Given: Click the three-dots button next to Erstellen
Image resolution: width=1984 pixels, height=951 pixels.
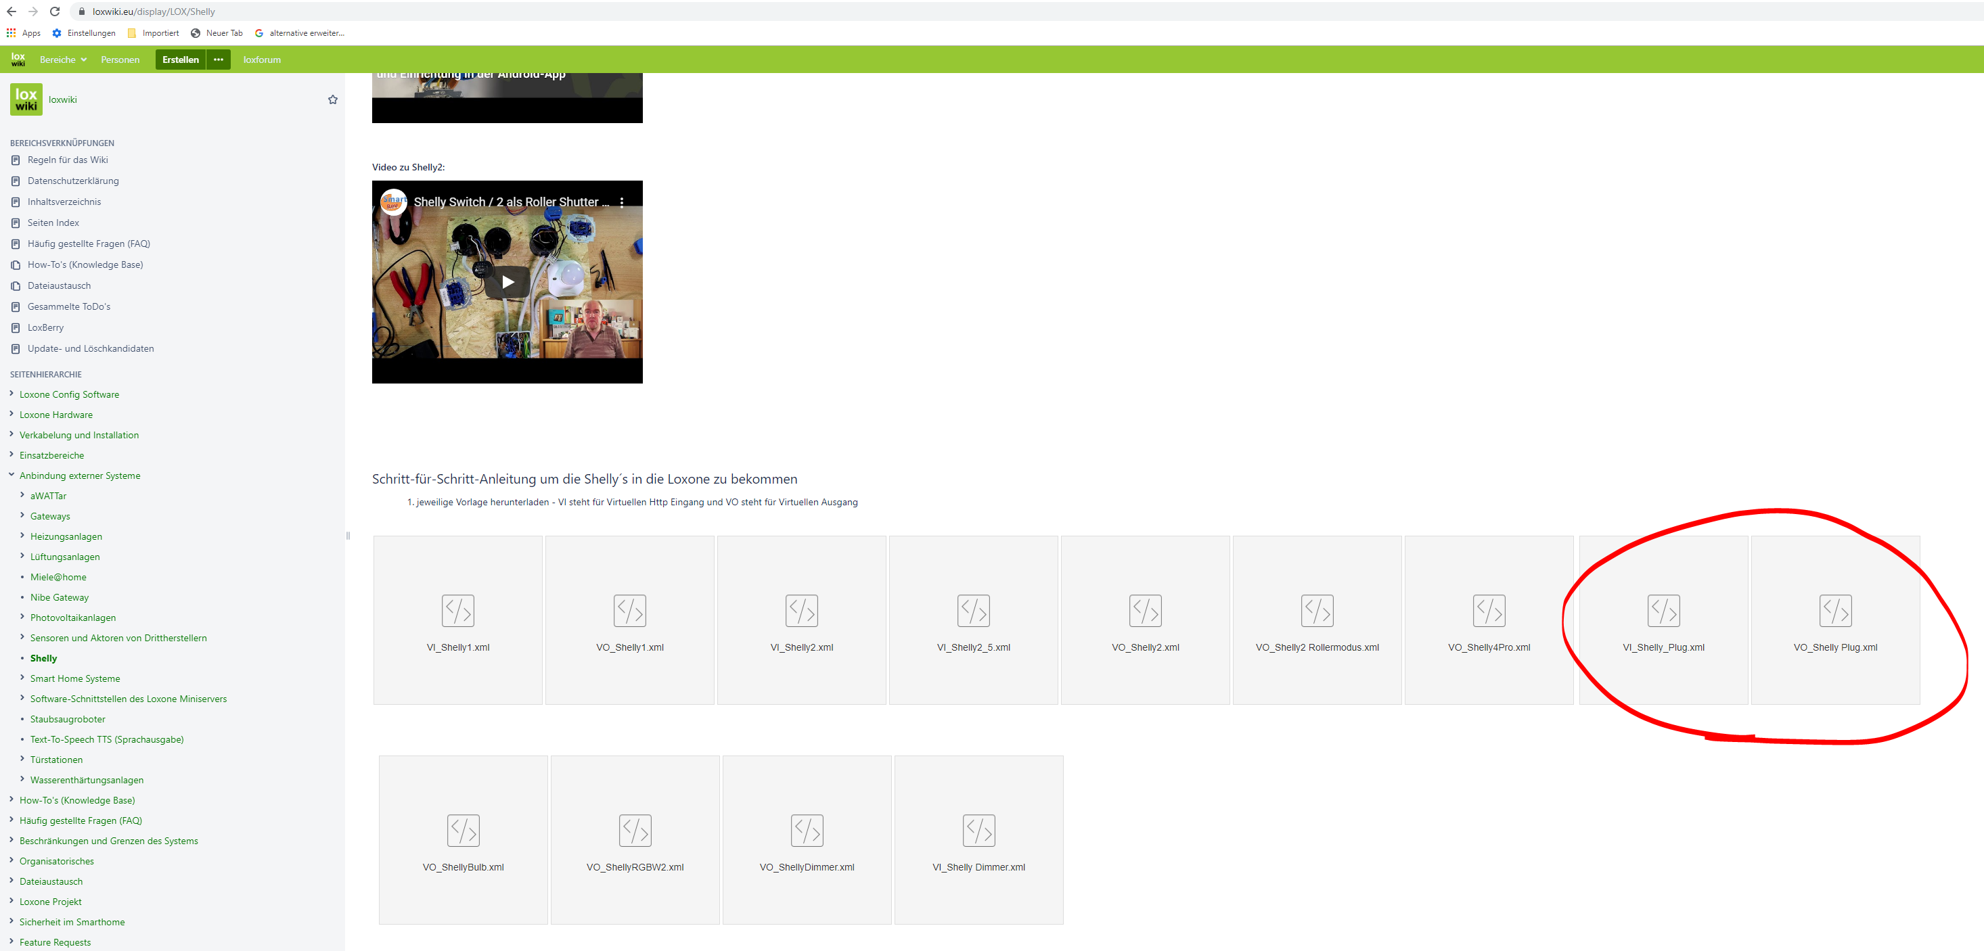Looking at the screenshot, I should 219,60.
